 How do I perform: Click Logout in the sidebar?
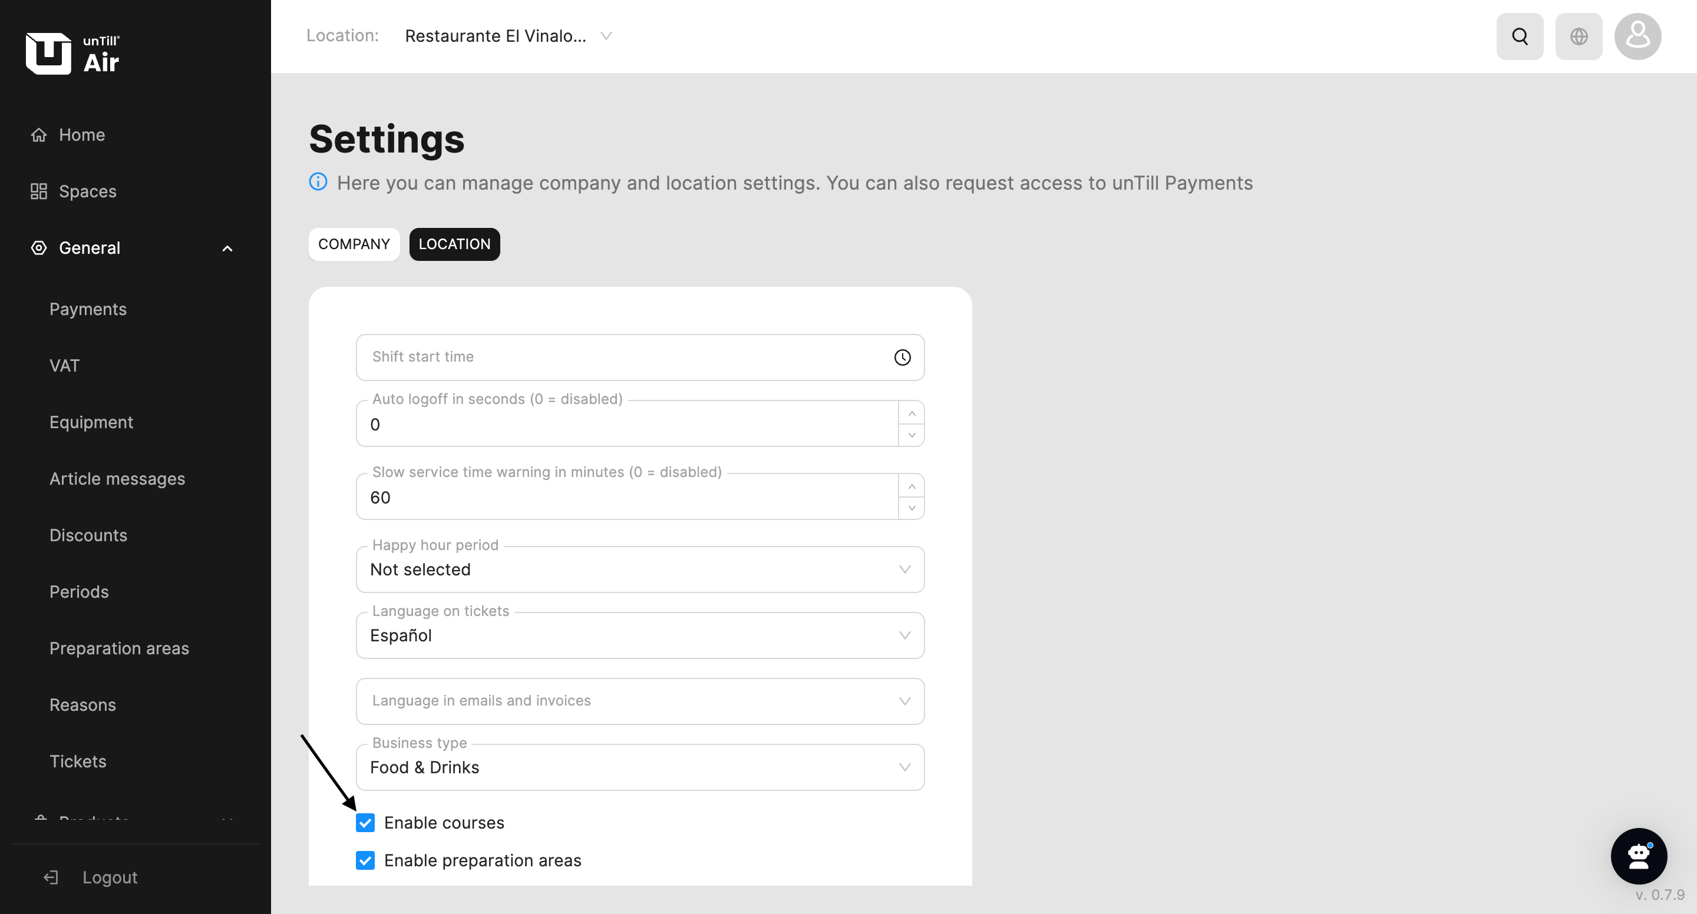(x=108, y=877)
